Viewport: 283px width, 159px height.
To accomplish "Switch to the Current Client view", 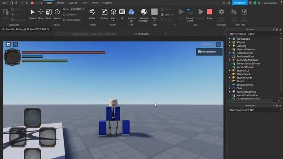I will pos(190,15).
